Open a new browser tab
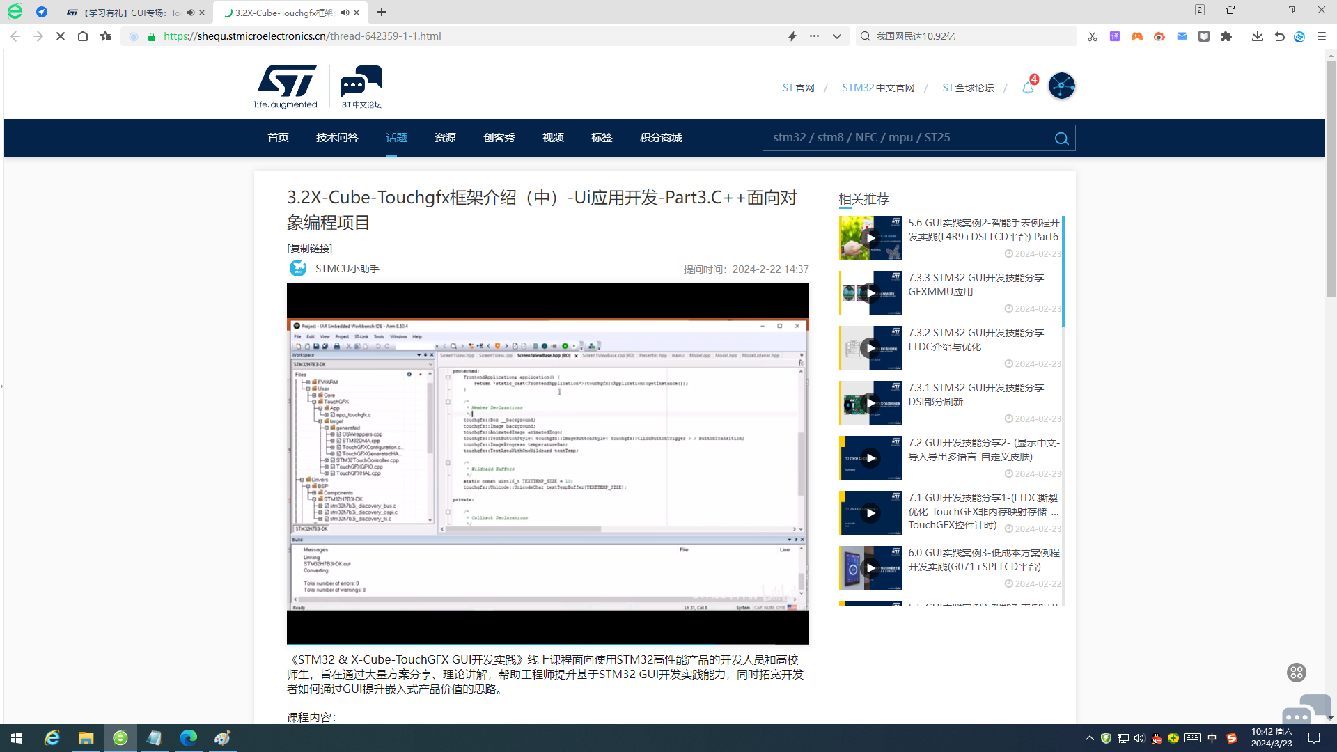The width and height of the screenshot is (1337, 752). (382, 13)
